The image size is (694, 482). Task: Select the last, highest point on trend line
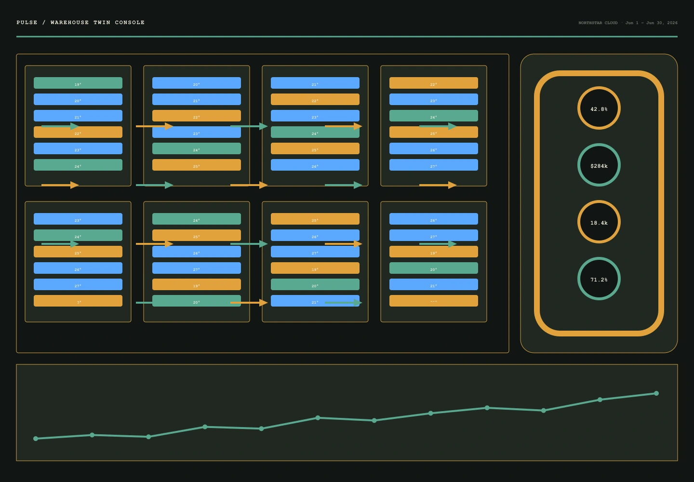coord(656,393)
